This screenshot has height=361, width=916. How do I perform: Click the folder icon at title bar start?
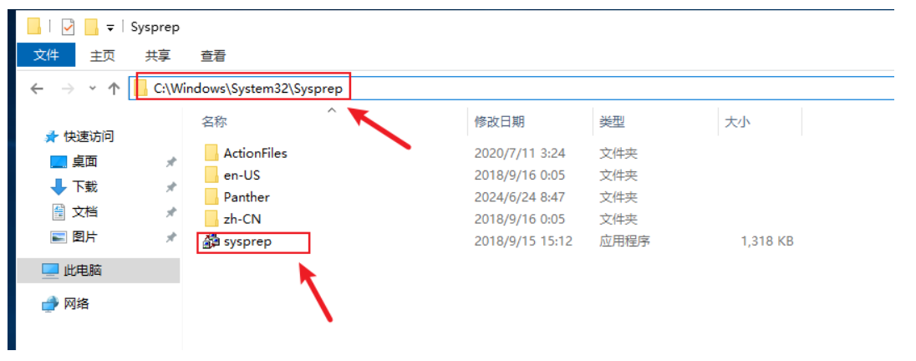pos(34,27)
